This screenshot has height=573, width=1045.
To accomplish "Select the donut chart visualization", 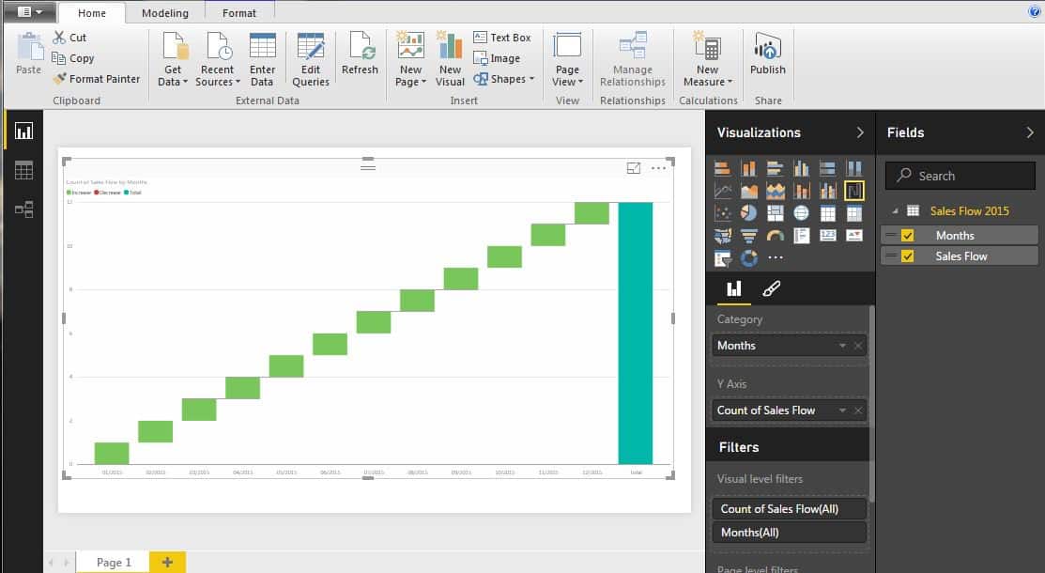I will (x=748, y=257).
